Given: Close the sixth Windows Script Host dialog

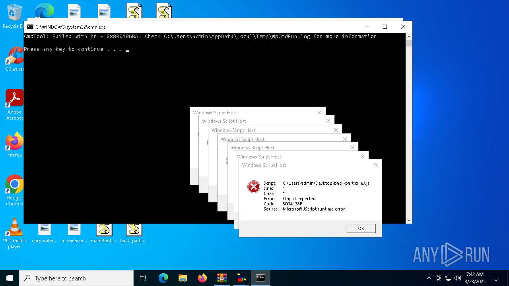Looking at the screenshot, I should 363,157.
